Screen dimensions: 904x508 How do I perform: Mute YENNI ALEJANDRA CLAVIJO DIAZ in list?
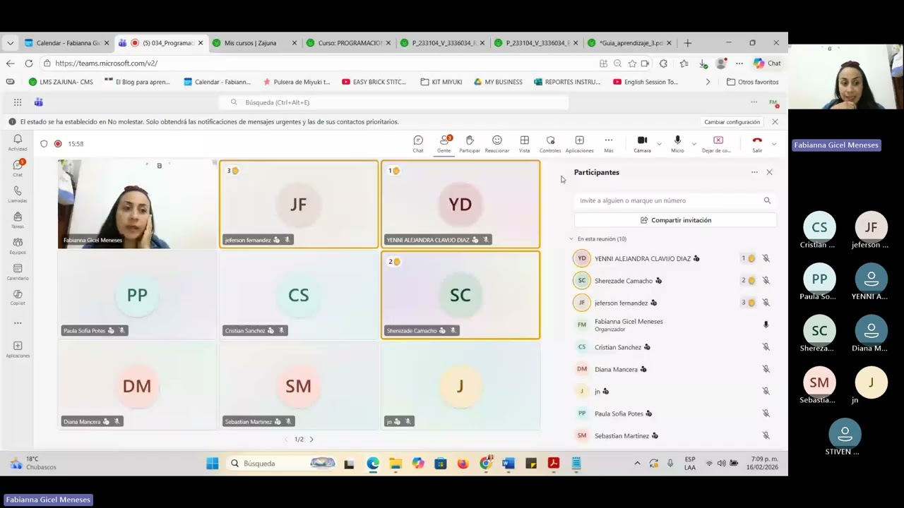[x=766, y=258]
